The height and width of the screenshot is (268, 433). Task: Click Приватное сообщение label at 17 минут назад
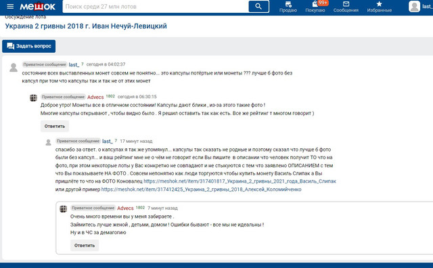[78, 141]
